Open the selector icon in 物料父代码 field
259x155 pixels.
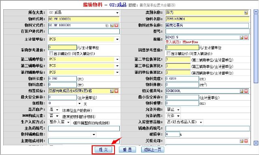tap(112, 25)
